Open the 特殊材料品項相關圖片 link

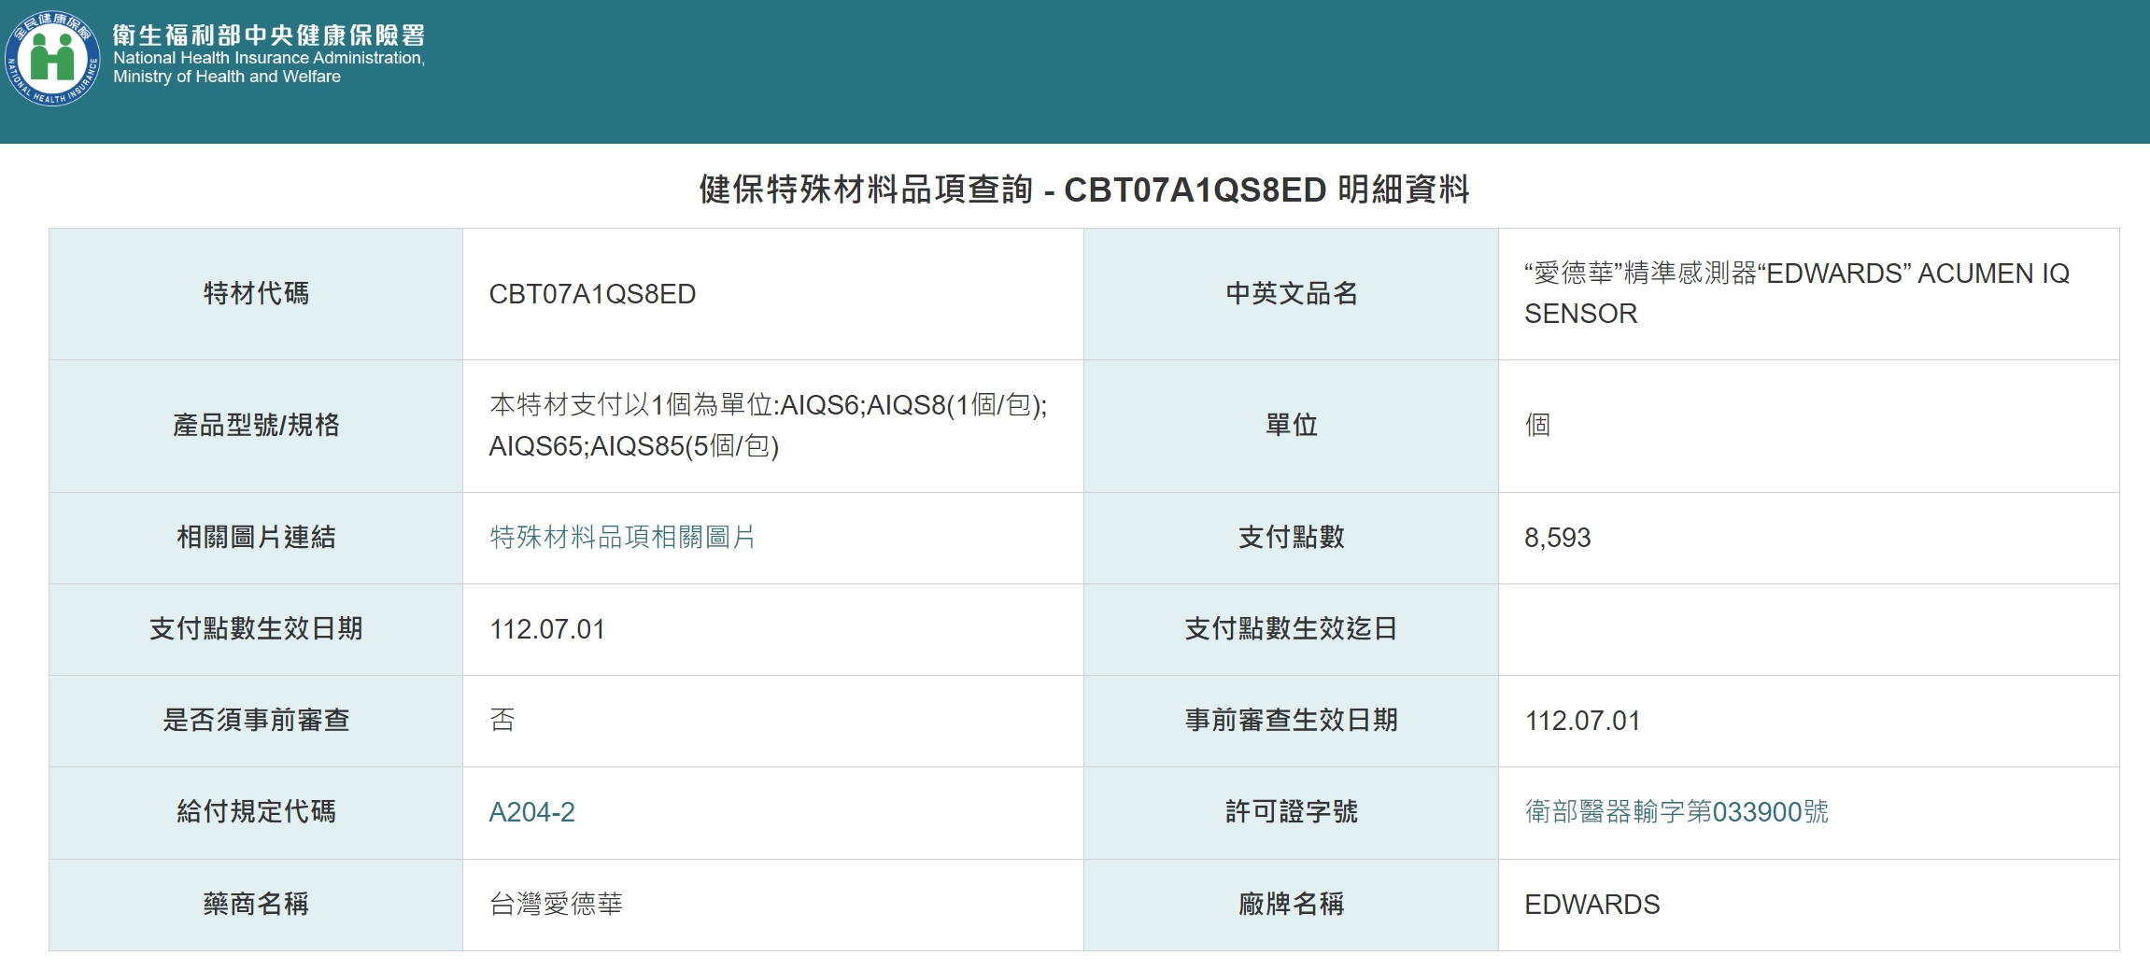coord(622,537)
